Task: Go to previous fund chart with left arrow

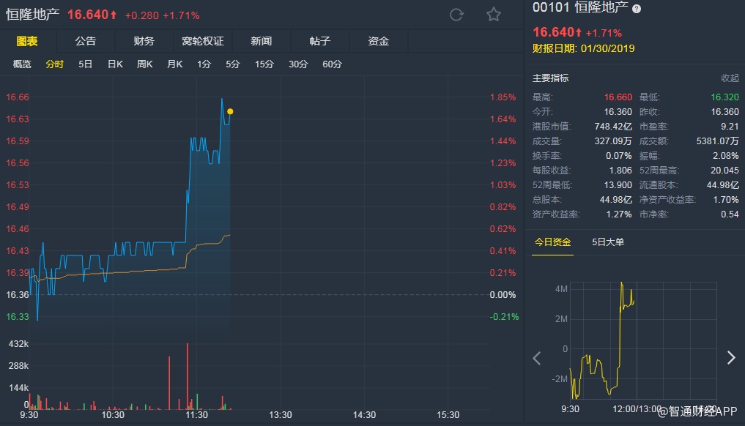Action: coord(537,358)
